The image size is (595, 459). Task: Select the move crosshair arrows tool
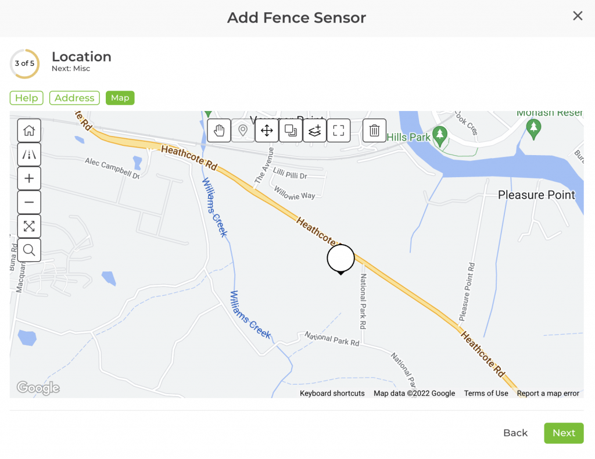tap(267, 131)
